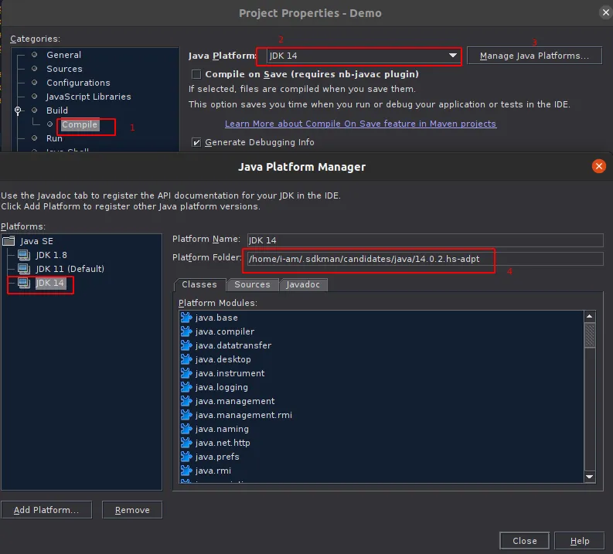Screen dimensions: 613x554
Task: Click the java.desktop module icon
Action: 186,359
